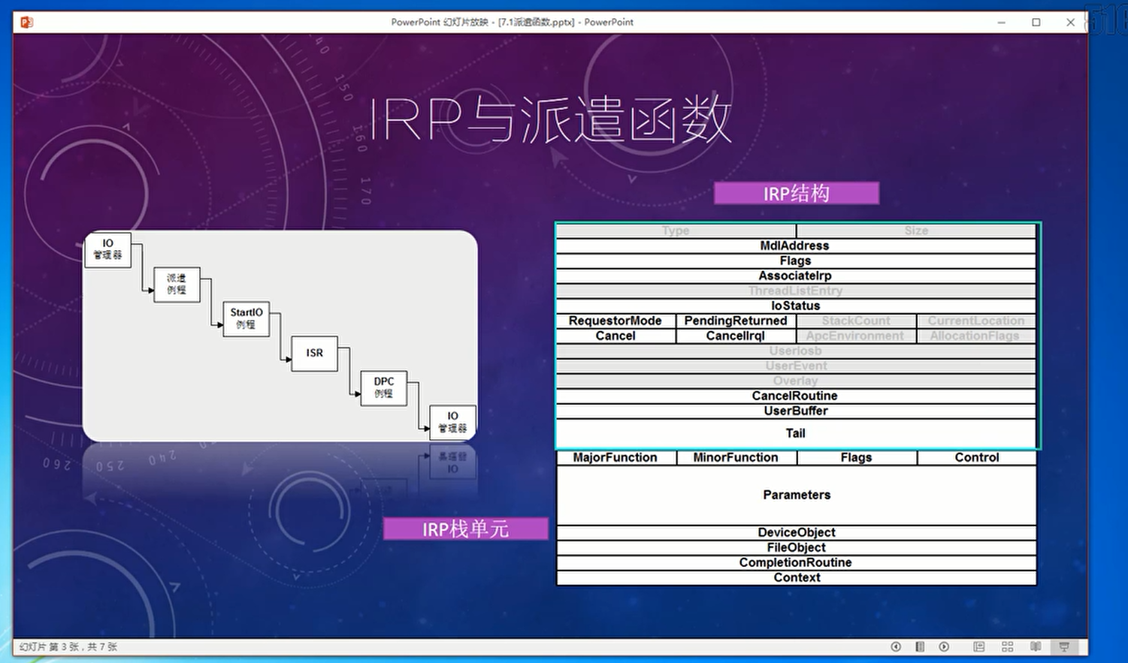Maximize the PowerPoint slideshow window
This screenshot has height=663, width=1128.
[x=1036, y=23]
